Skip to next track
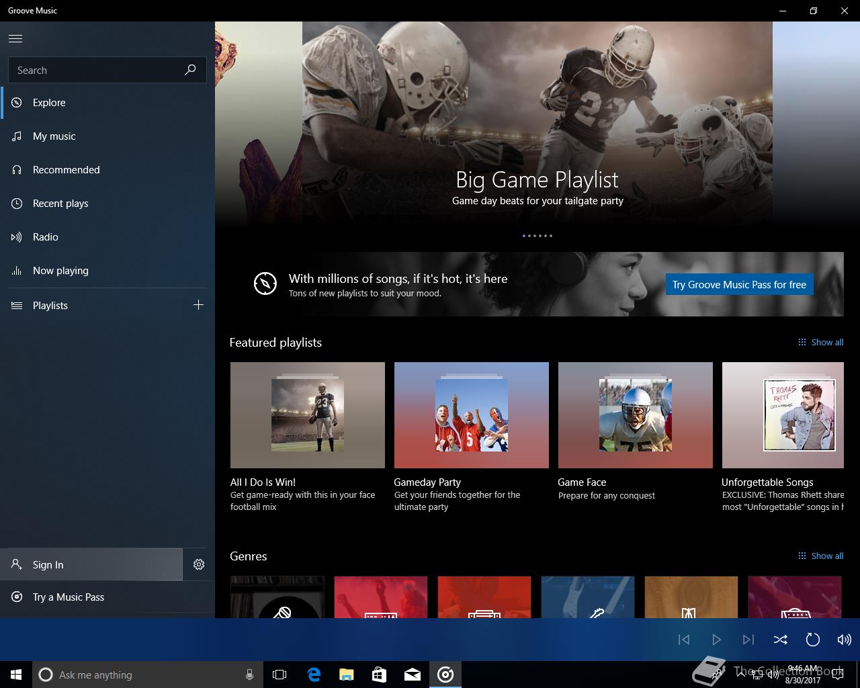This screenshot has height=688, width=860. 748,640
